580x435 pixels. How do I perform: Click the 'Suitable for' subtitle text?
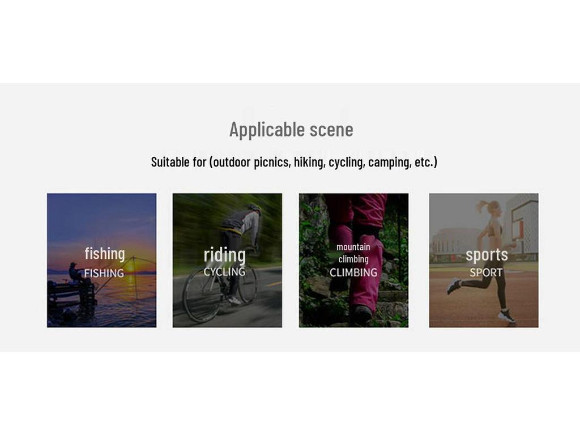pyautogui.click(x=294, y=162)
